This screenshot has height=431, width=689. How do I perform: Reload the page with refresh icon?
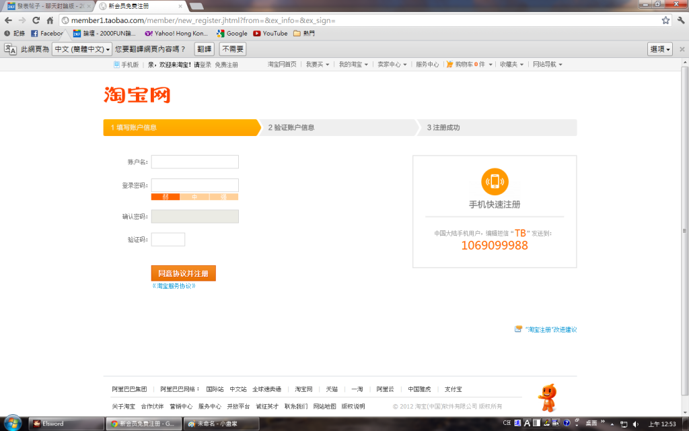pos(36,20)
